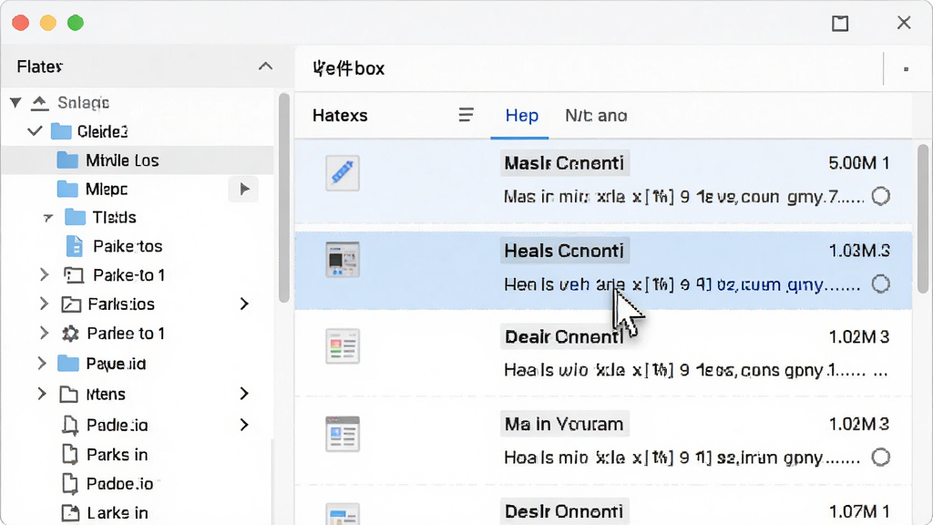Click the Parks in file icon
This screenshot has height=525, width=933.
click(x=70, y=455)
